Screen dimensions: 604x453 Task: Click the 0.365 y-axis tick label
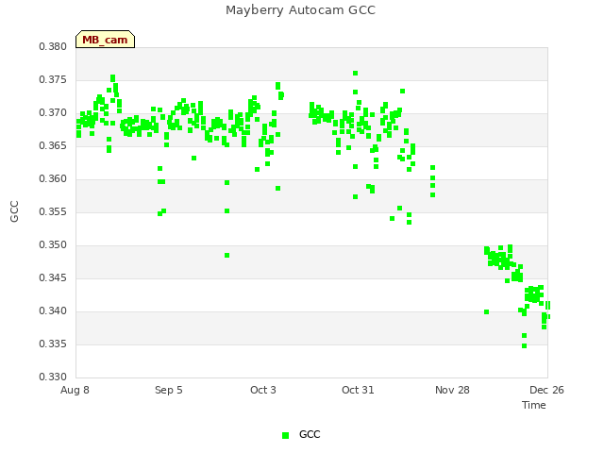click(53, 146)
